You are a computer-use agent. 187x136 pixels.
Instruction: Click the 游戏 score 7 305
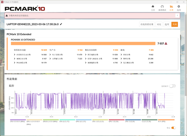pos(151,50)
